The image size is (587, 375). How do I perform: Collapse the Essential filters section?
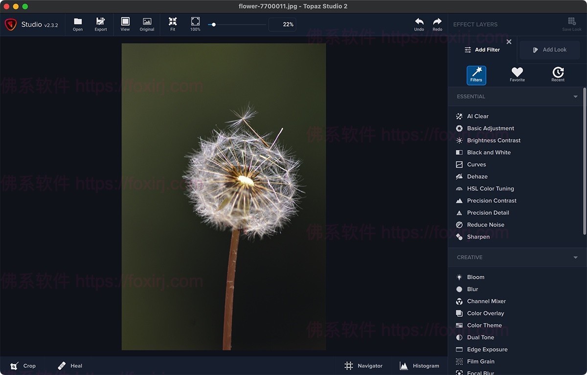575,97
